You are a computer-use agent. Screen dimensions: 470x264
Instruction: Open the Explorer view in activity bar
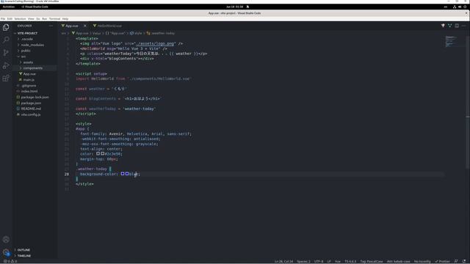(x=6, y=27)
